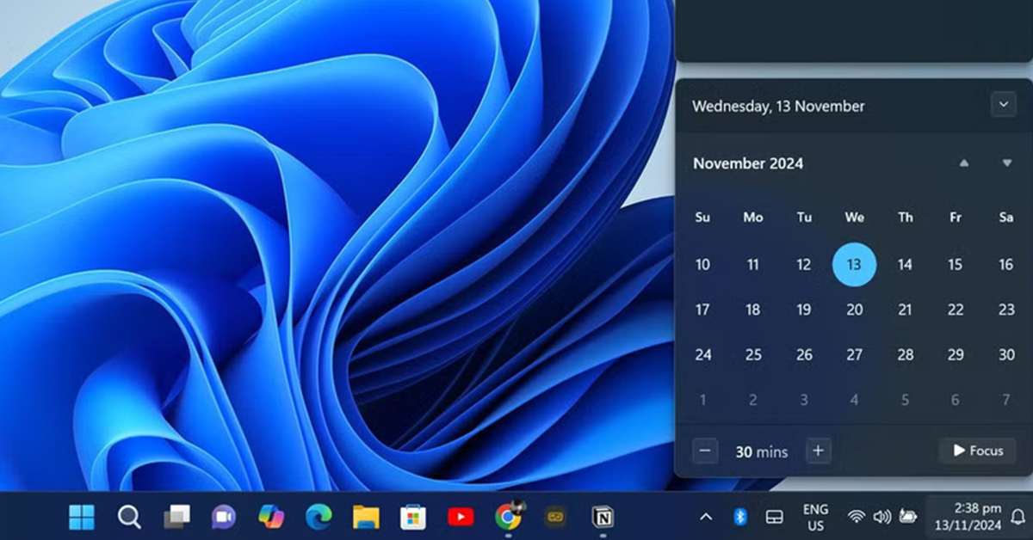This screenshot has height=540, width=1033.
Task: Open the November 2024 month-year view
Action: 747,163
